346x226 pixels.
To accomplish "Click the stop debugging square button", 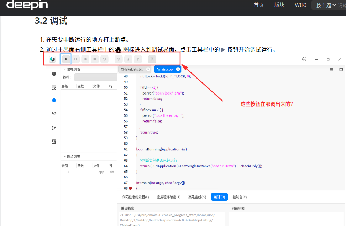I will pyautogui.click(x=95, y=59).
